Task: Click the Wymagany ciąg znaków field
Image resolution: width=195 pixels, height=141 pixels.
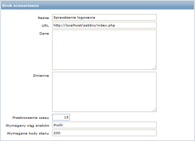Action: (104, 125)
